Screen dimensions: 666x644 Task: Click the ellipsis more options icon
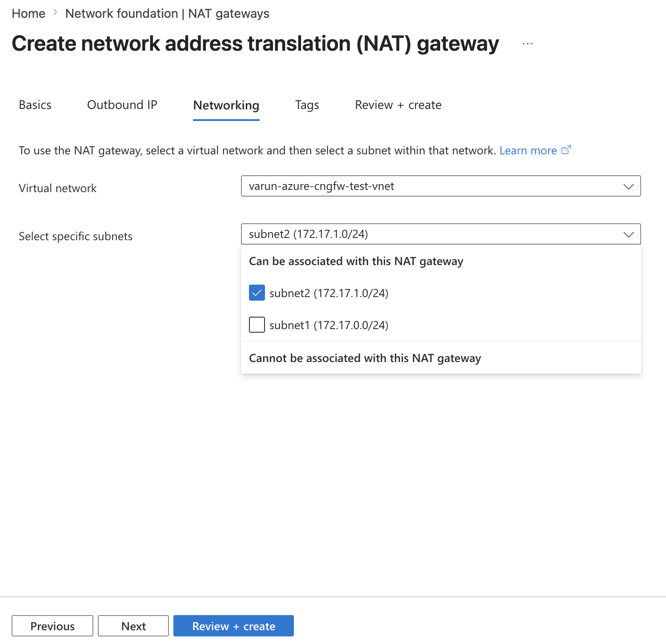528,44
